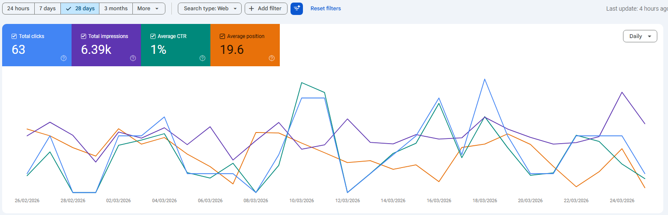
Task: Open the Daily granularity dropdown
Action: pos(640,36)
